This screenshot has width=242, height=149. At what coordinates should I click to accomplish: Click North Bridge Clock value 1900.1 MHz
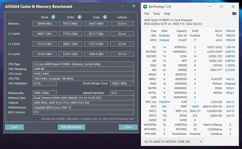click(122, 83)
